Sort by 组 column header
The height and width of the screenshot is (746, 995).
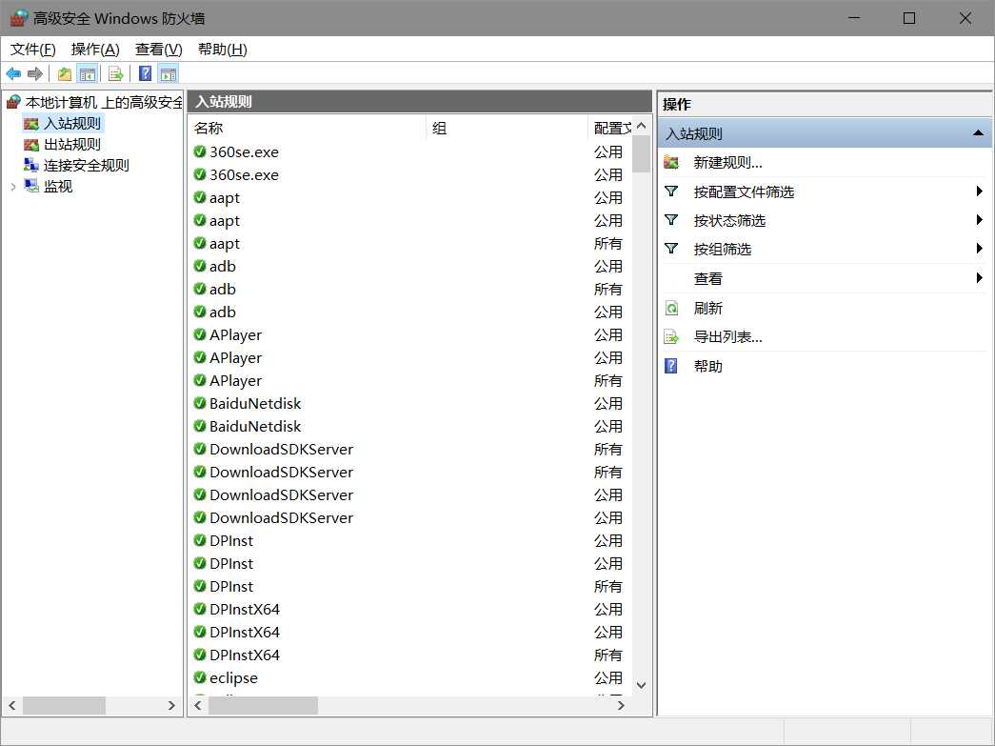click(x=507, y=128)
